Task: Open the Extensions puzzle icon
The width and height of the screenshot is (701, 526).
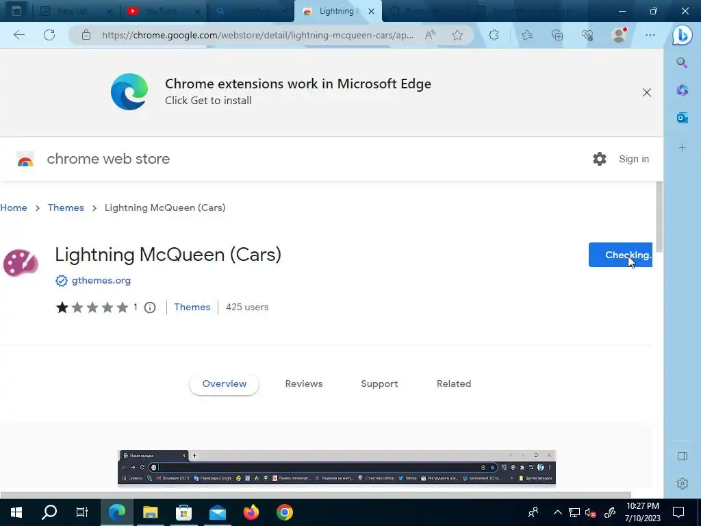Action: (494, 35)
